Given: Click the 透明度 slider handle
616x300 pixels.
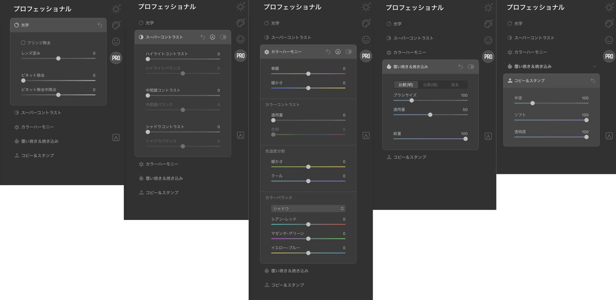Looking at the screenshot, I should (x=586, y=137).
